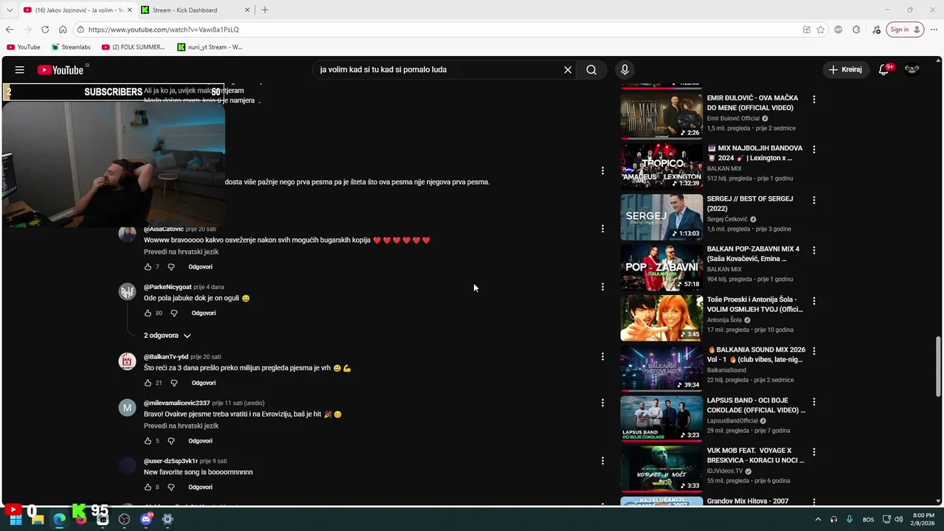Open Windows Start menu

pos(15,519)
